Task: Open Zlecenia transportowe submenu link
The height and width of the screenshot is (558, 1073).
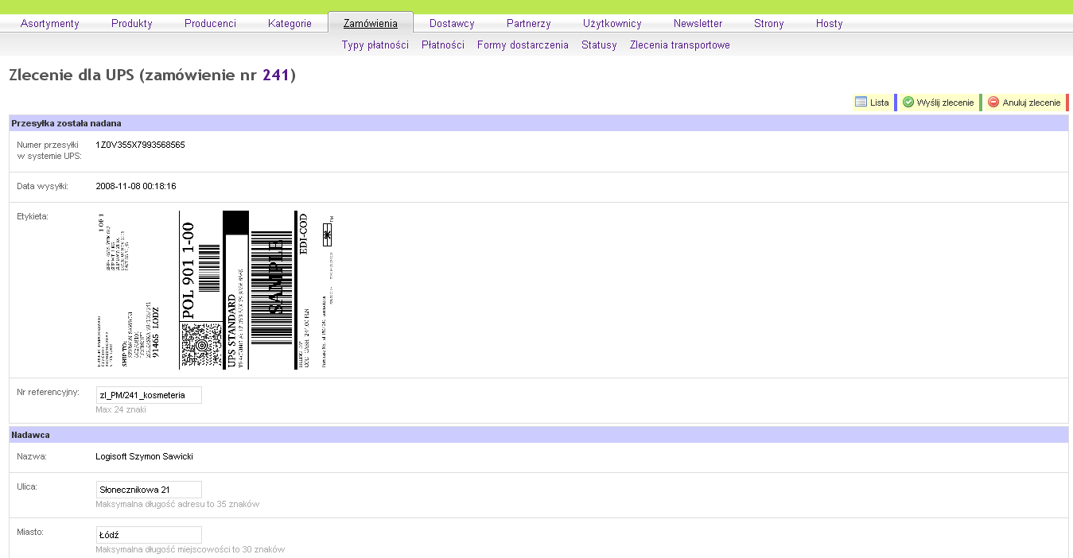Action: [x=679, y=45]
